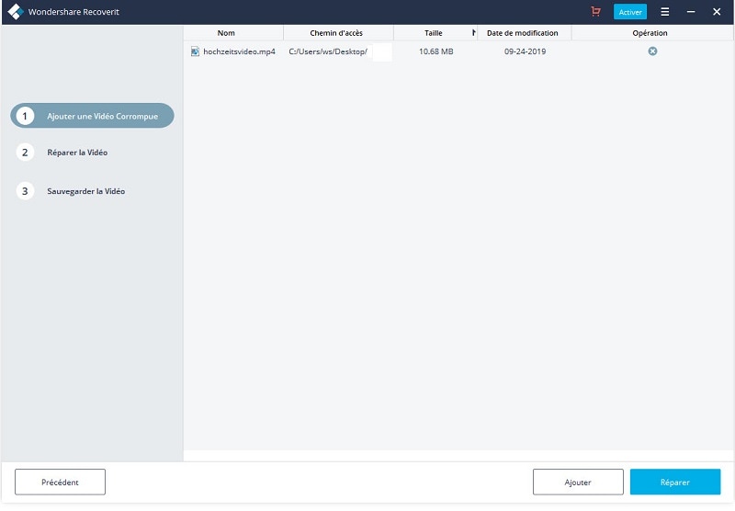Click the Wondershare Recoverit logo
Screen dimensions: 735x511
click(16, 12)
